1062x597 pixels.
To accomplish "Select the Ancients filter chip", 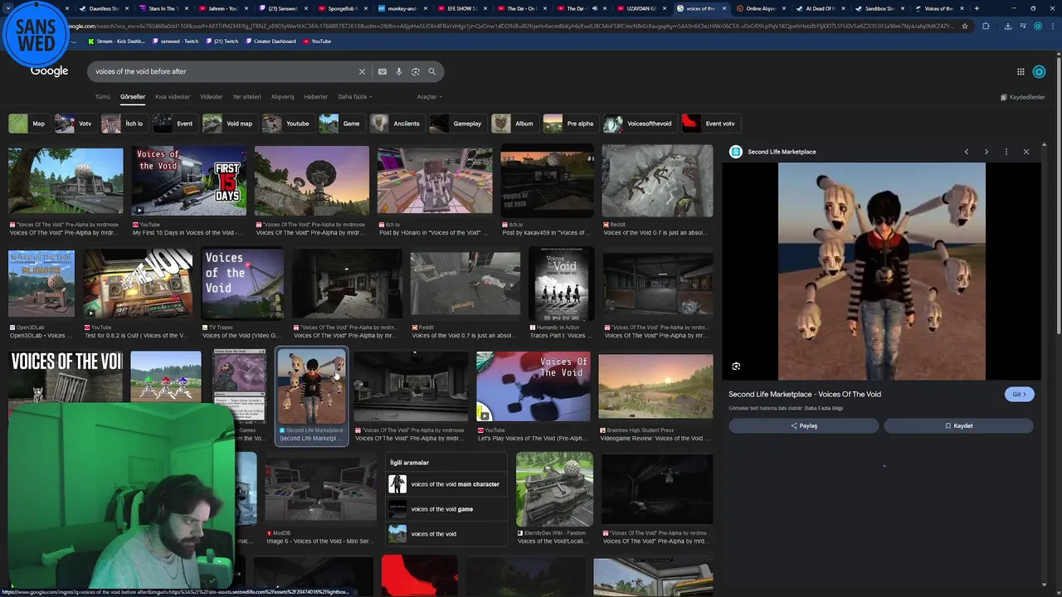I will 397,124.
